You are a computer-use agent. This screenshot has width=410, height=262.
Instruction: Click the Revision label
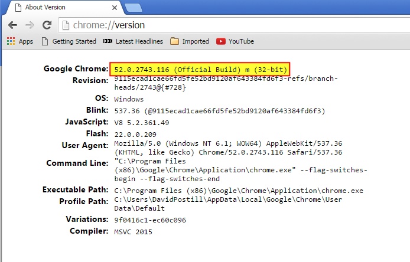click(90, 80)
